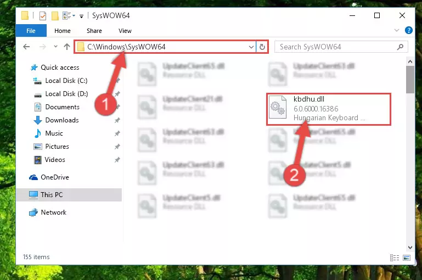Switch to Large icons view via status bar

point(407,257)
